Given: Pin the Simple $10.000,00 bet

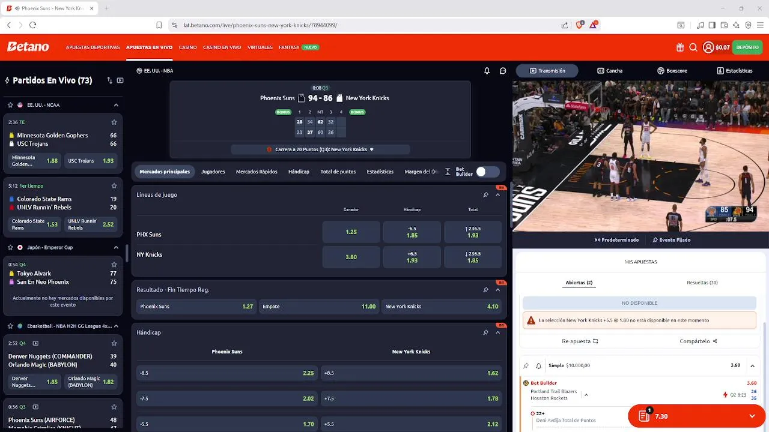Looking at the screenshot, I should (526, 365).
